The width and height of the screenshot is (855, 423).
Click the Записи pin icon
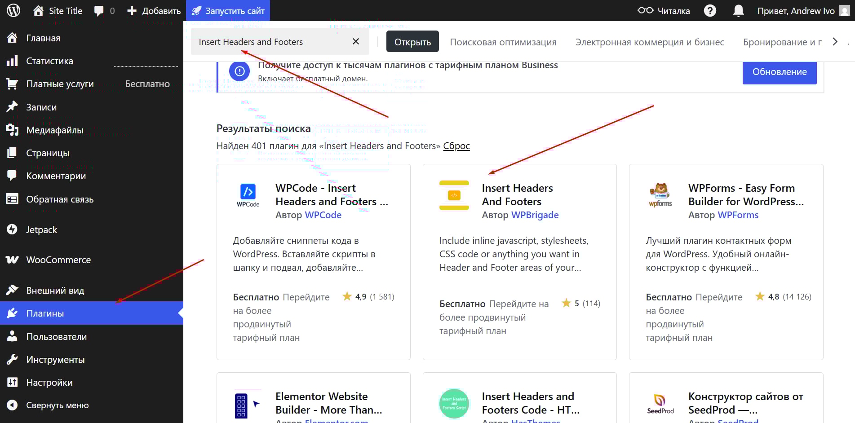[12, 107]
